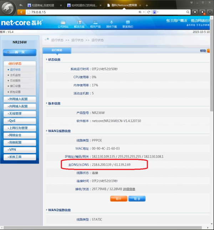
Task: Open 联系我们 header icon
Action: (128, 24)
